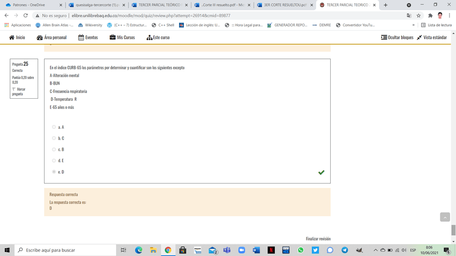Click Ocultar bloques link
456x256 pixels.
click(397, 38)
